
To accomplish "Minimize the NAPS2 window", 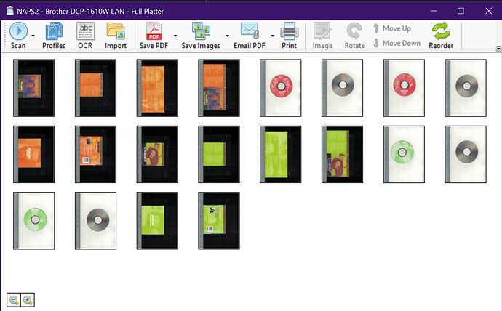I will (433, 11).
